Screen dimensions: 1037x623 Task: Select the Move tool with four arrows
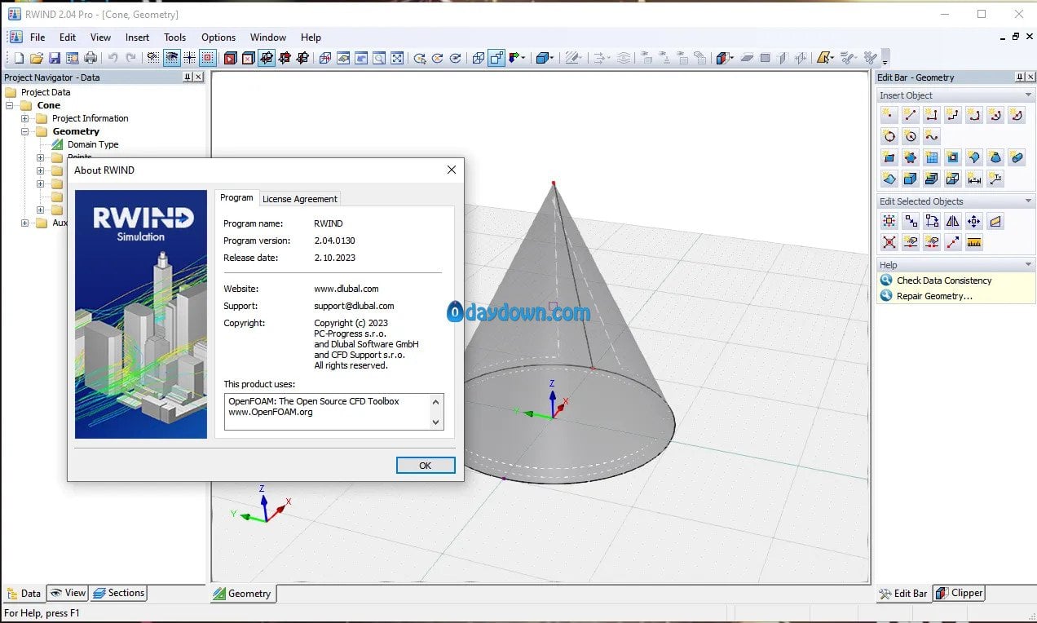[x=974, y=221]
